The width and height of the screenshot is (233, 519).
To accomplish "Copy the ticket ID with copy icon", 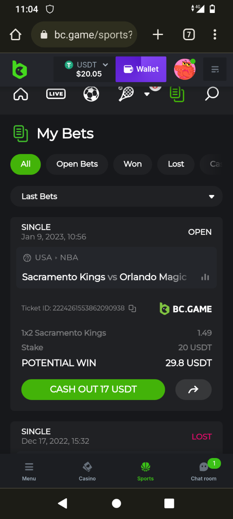I will point(132,308).
